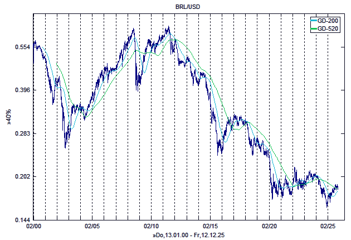Viewport: 351px width, 240px height.
Task: Click the 0.144 y-axis tick label
Action: (22, 220)
